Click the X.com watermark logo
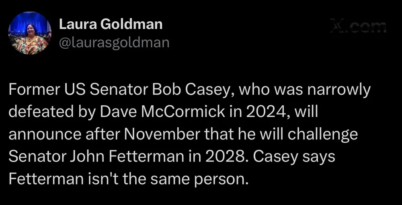Screen dimensions: 402x205 tap(358, 27)
